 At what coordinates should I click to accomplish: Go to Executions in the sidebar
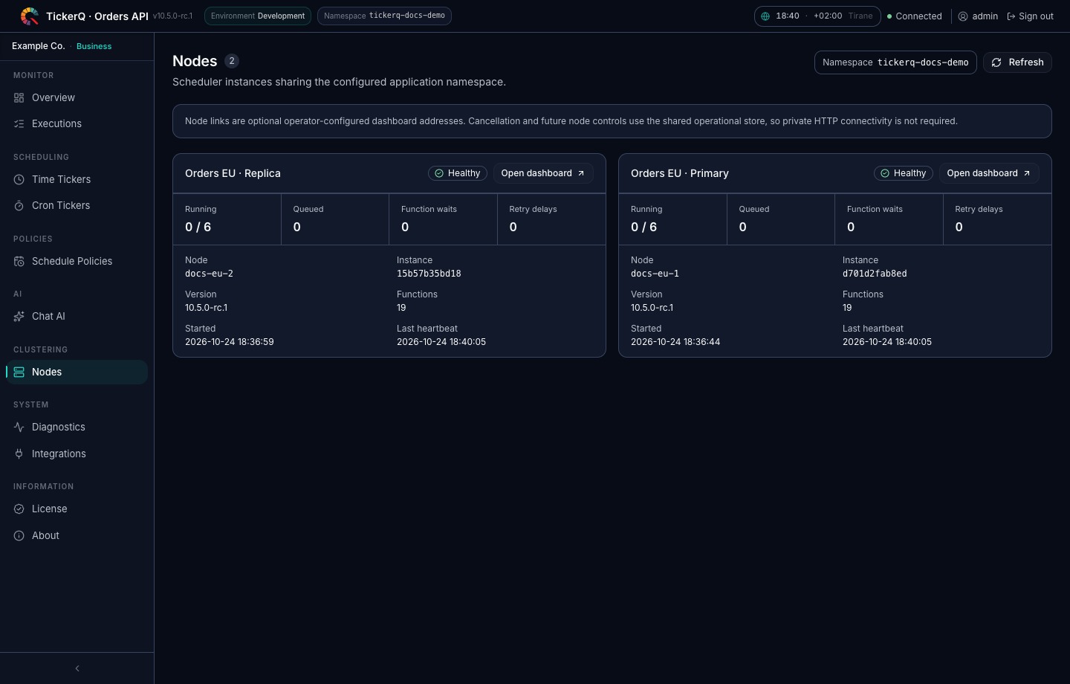[x=77, y=123]
